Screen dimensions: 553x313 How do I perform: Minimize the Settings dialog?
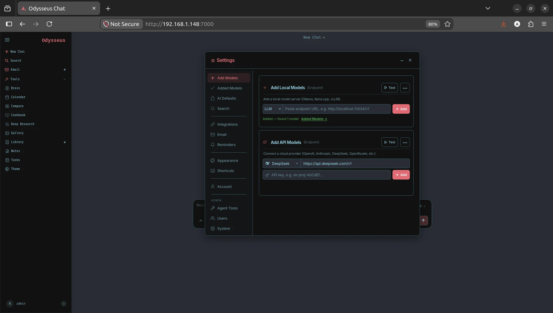click(402, 60)
